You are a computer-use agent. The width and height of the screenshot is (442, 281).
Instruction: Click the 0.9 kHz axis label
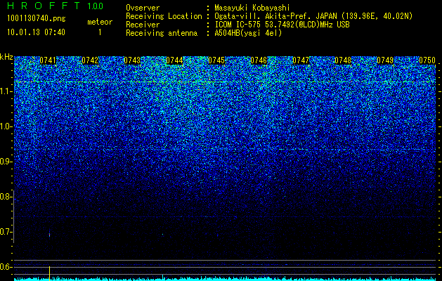coord(6,162)
